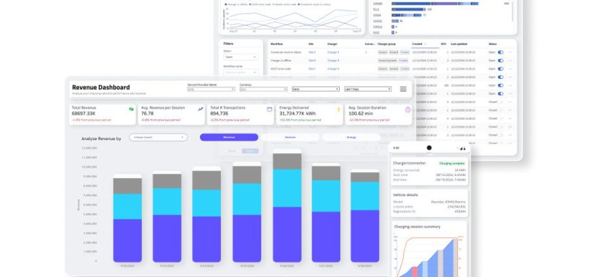This screenshot has height=277, width=601.
Task: Toggle status switch for Charger is offline row
Action: 501,60
